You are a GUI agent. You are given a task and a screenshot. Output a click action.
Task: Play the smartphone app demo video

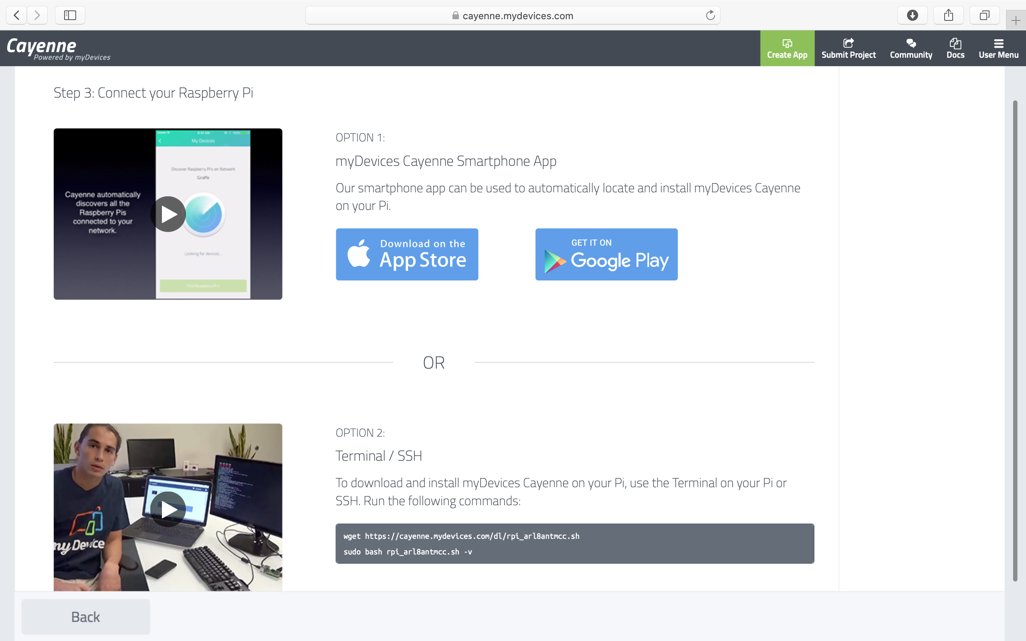point(168,214)
